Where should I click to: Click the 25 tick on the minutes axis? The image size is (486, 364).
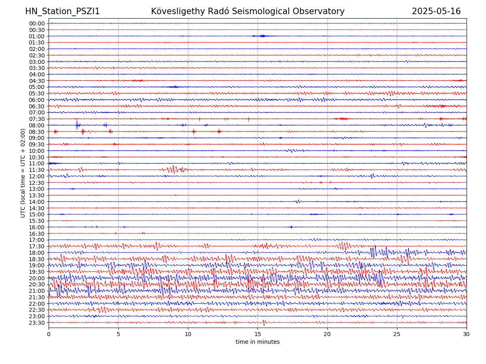click(397, 334)
